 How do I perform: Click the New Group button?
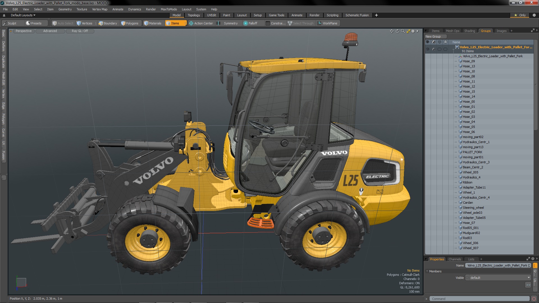point(435,36)
